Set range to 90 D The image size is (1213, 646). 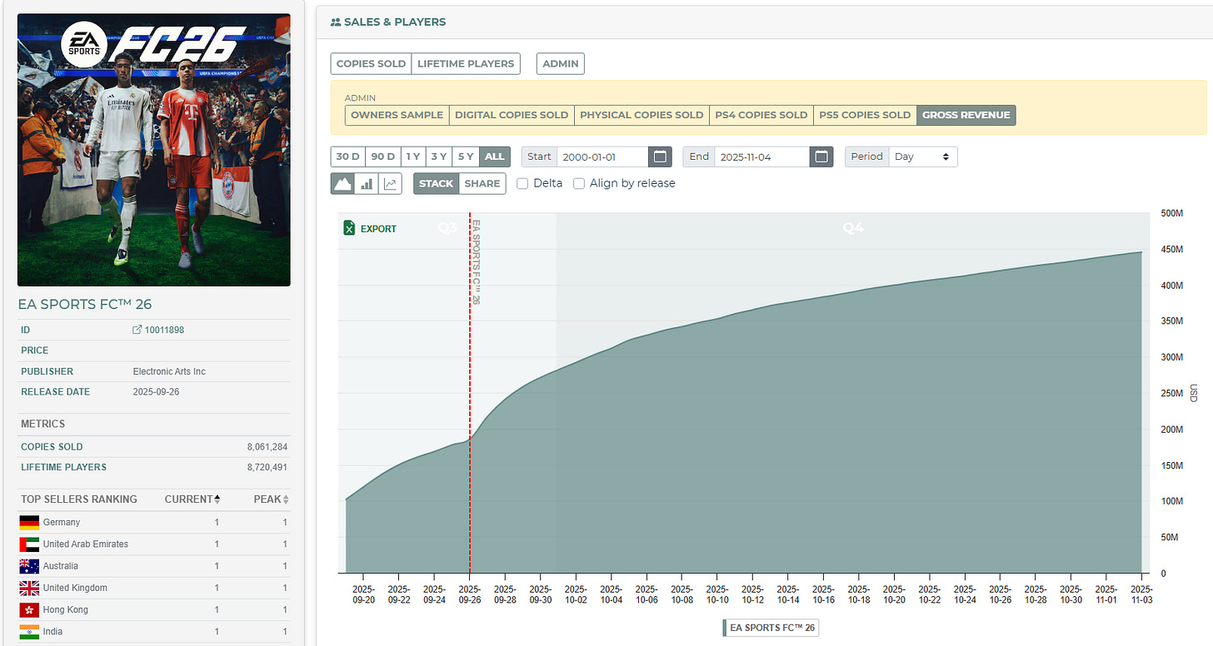point(383,157)
